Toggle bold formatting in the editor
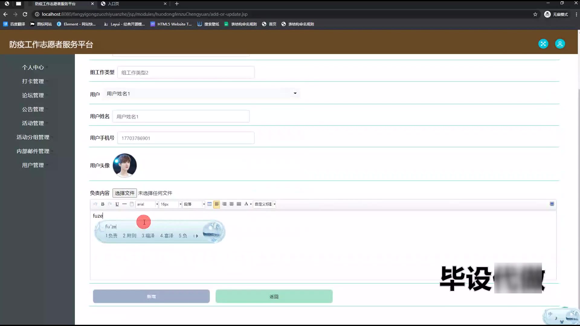 pos(103,204)
